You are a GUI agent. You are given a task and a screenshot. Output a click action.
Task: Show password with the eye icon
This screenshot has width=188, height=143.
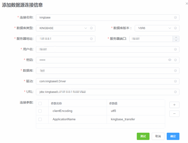pos(170,60)
